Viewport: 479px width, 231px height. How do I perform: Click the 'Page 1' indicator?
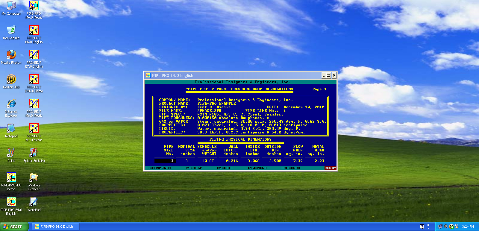point(319,89)
